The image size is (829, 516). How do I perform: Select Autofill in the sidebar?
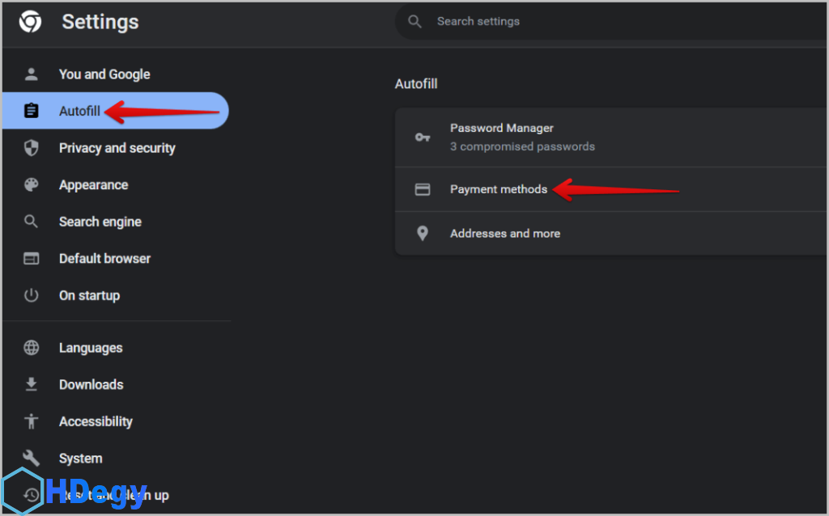click(79, 111)
